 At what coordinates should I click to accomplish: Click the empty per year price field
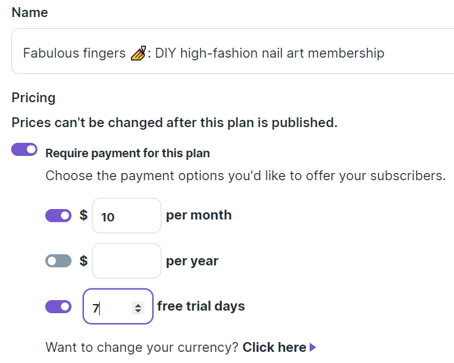[x=126, y=261]
